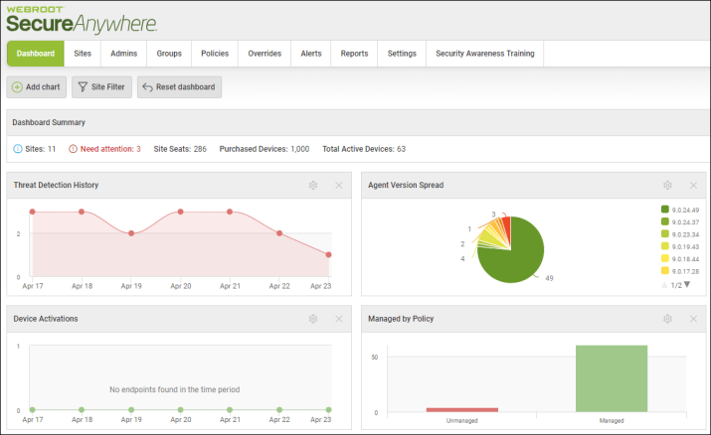Viewport: 711px width, 435px height.
Task: Open Managed by Policy settings gear
Action: 668,319
